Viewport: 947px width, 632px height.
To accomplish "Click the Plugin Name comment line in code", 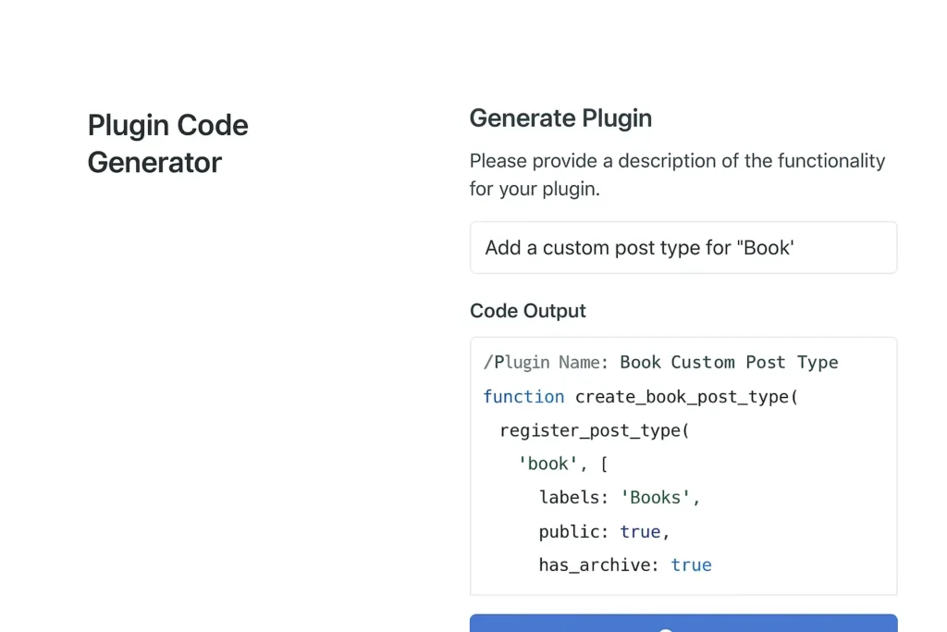I will (660, 362).
